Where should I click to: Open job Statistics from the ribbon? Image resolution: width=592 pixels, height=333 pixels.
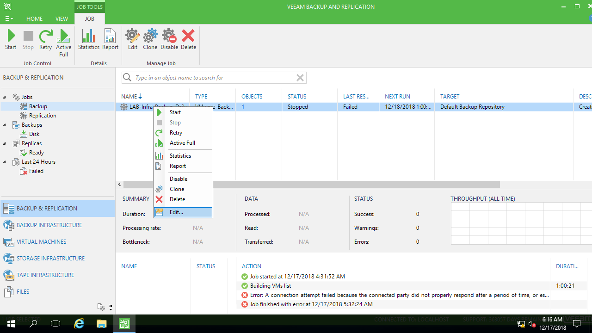point(88,40)
